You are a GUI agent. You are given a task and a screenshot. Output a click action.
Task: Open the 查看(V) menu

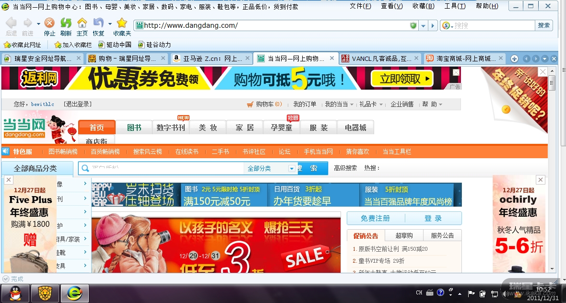tap(392, 6)
